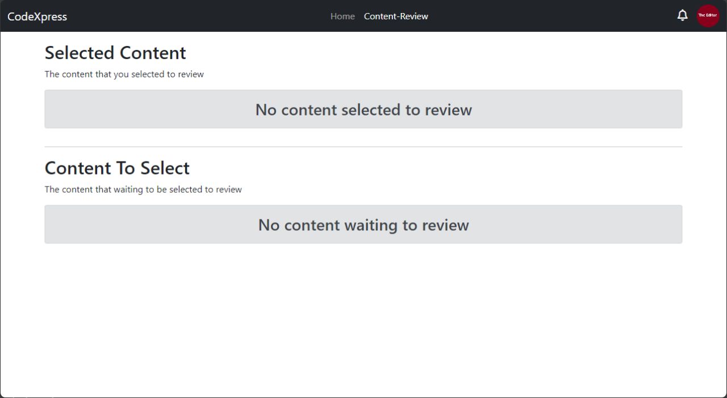Open The Editor profile avatar
727x398 pixels.
click(708, 16)
